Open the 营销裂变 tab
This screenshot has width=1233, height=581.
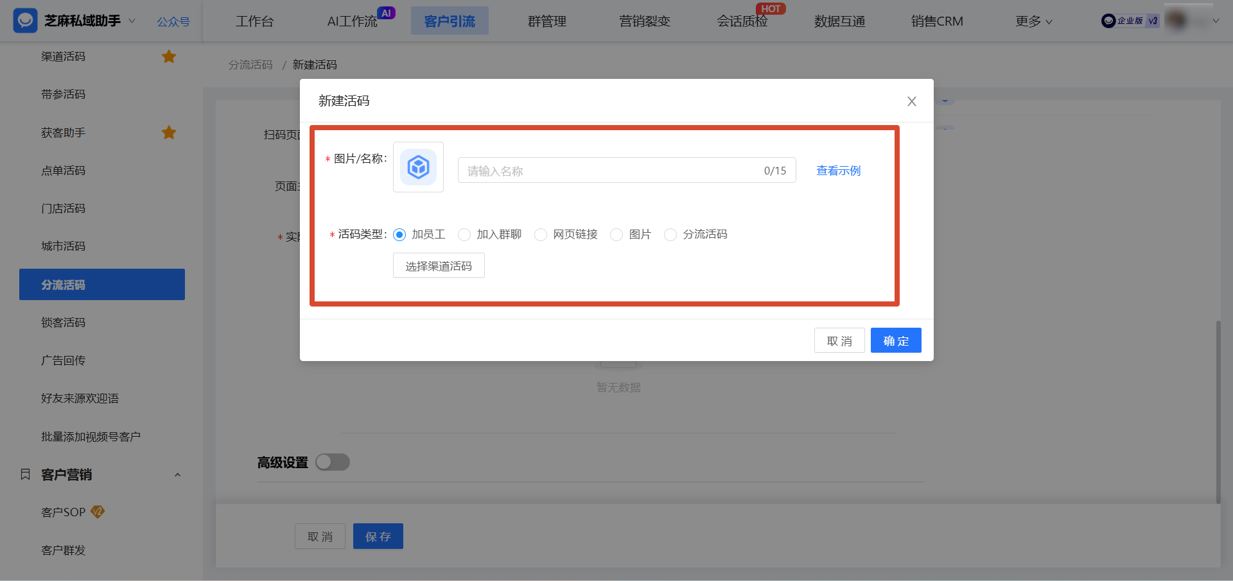pos(645,21)
